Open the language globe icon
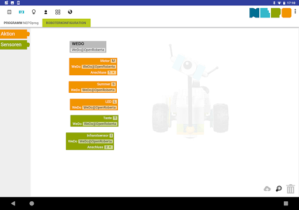The image size is (299, 210). tap(70, 12)
